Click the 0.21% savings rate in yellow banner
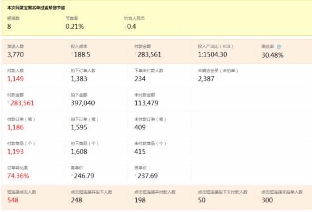Screen dimensions: 312x212 75,27
